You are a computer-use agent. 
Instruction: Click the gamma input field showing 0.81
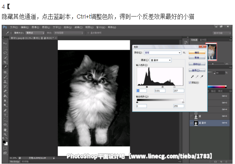coord(160,90)
